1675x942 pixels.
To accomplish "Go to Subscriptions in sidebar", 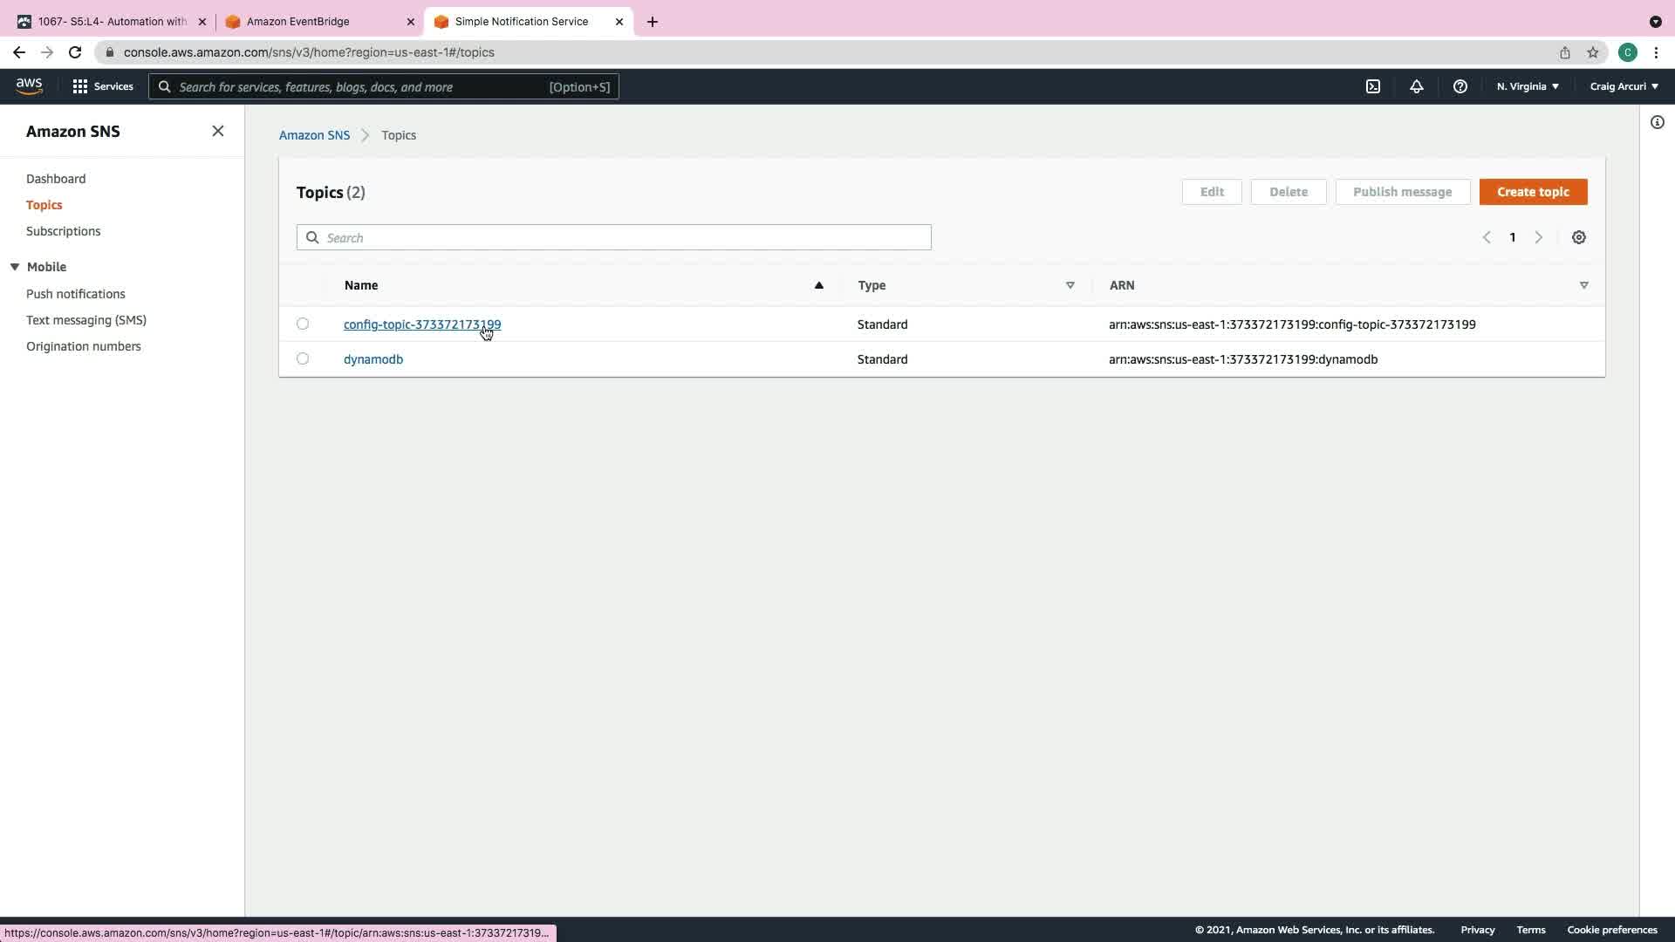I will (63, 231).
